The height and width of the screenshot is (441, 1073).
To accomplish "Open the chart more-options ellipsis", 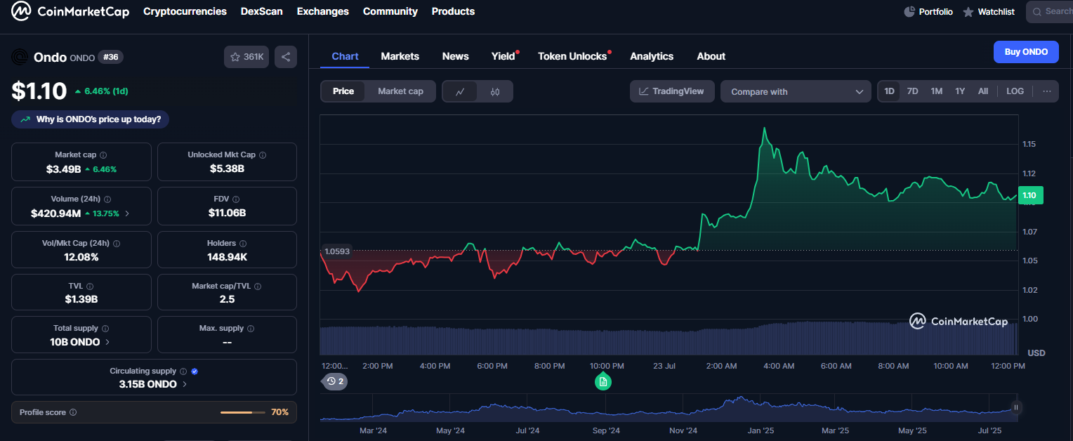I will coord(1046,91).
